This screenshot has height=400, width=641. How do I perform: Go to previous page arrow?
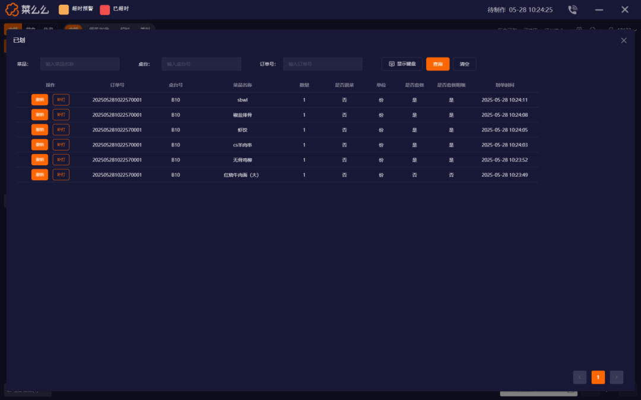coord(580,377)
